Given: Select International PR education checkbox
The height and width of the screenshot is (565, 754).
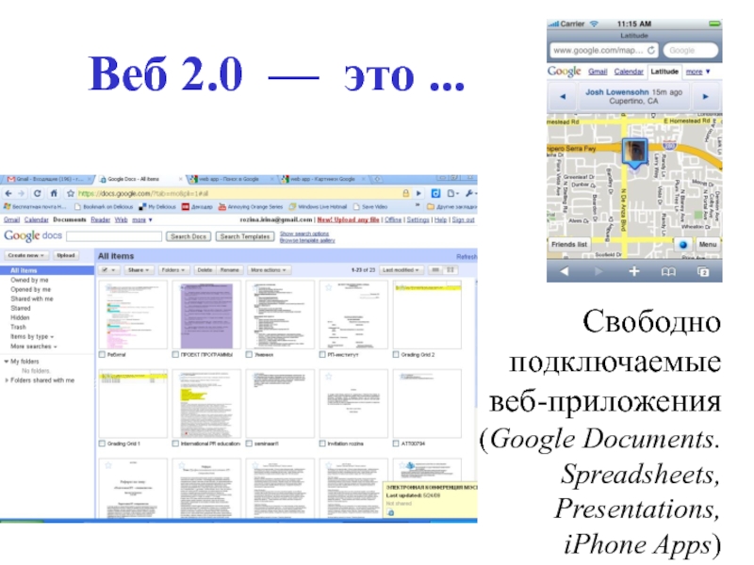Looking at the screenshot, I should point(175,444).
